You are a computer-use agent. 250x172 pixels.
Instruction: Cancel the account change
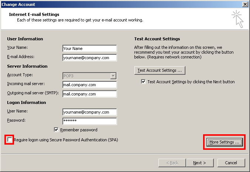coord(231,163)
